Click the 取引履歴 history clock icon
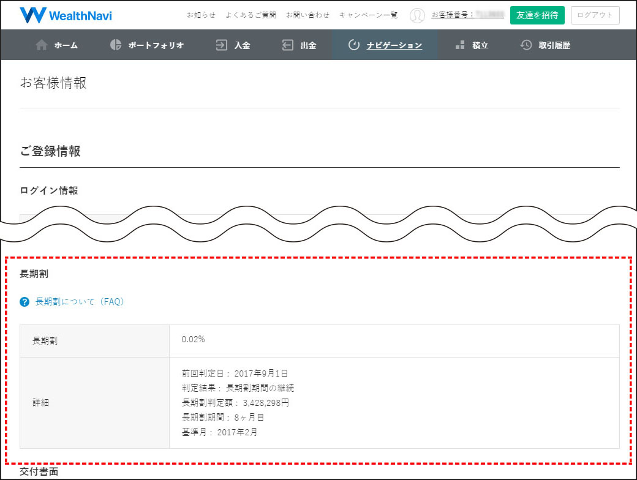Screen dimensions: 637x480 coord(526,44)
